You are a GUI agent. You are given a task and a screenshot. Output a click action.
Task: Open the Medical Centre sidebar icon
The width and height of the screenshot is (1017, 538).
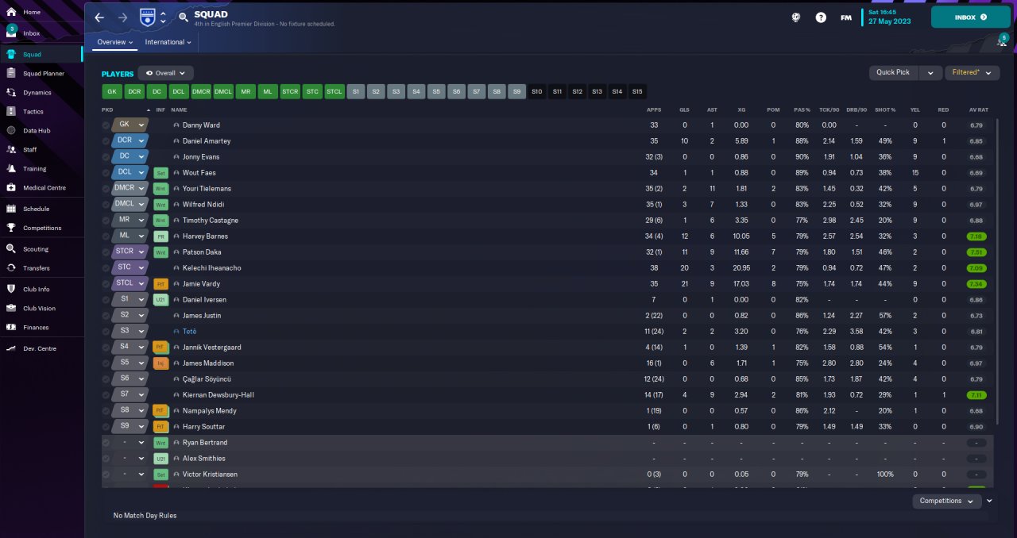(x=11, y=187)
